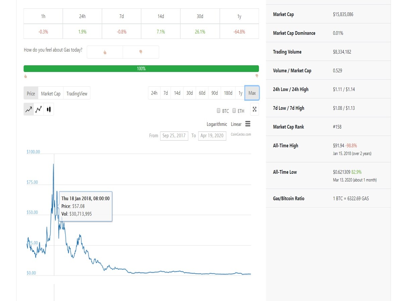This screenshot has height=301, width=402.
Task: Select the 90d chart range
Action: pos(214,93)
